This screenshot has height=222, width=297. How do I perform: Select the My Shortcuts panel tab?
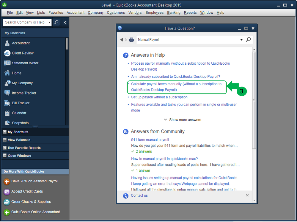[35, 132]
